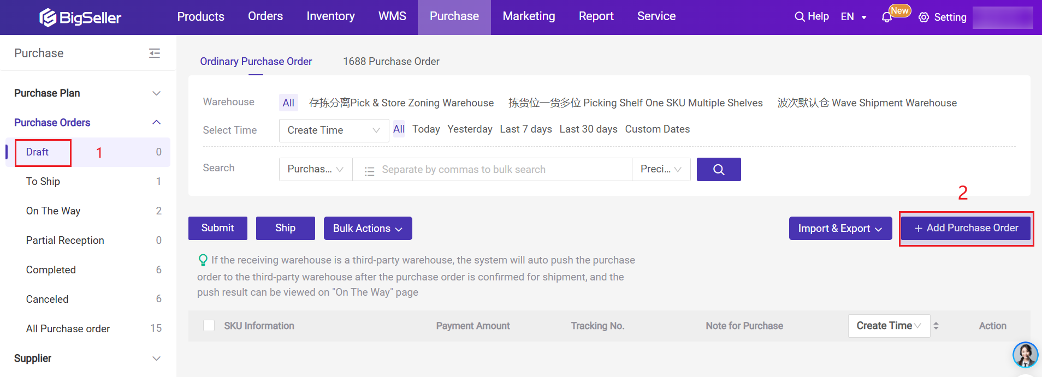
Task: Open the Bulk Actions dropdown
Action: click(x=368, y=229)
